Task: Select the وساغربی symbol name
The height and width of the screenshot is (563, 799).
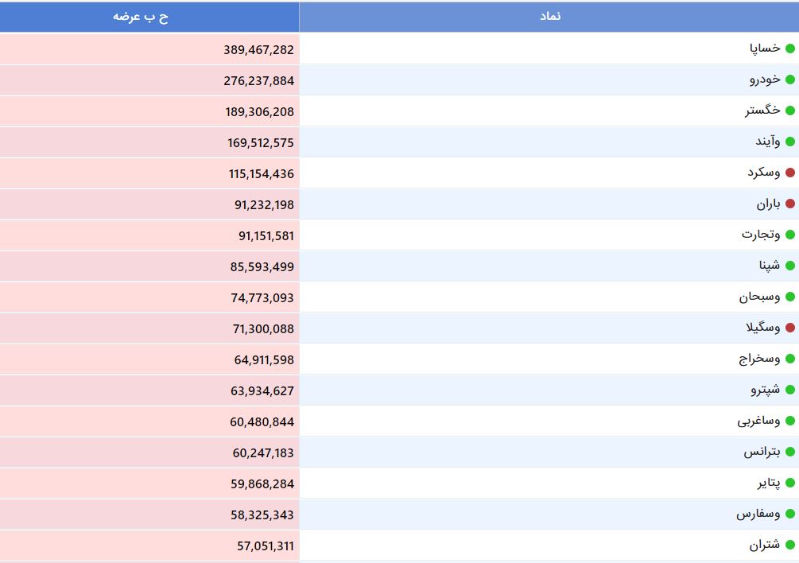Action: tap(758, 421)
